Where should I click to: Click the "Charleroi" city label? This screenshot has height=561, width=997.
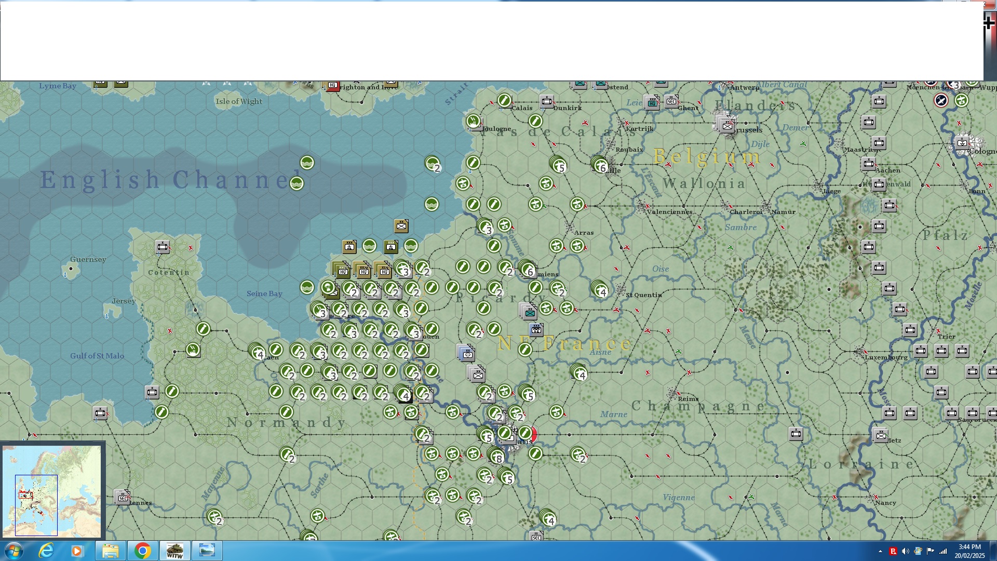746,212
